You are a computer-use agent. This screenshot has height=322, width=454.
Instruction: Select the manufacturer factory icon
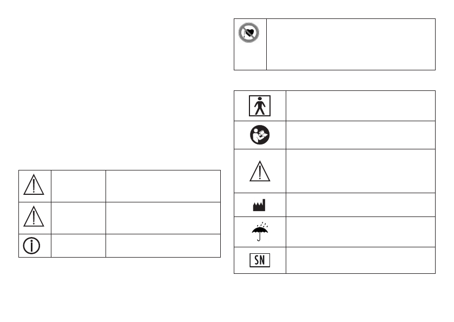pyautogui.click(x=260, y=205)
